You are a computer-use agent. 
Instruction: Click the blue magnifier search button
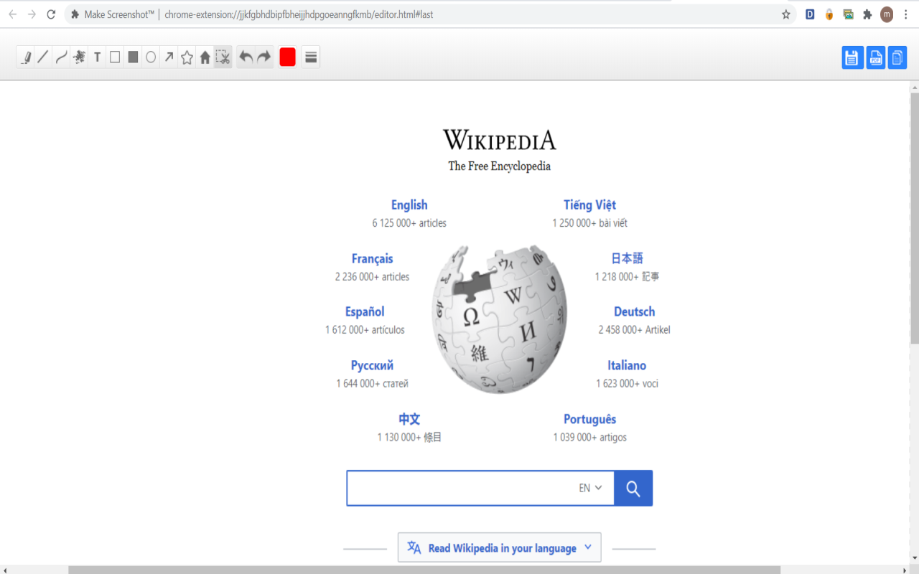pos(633,488)
